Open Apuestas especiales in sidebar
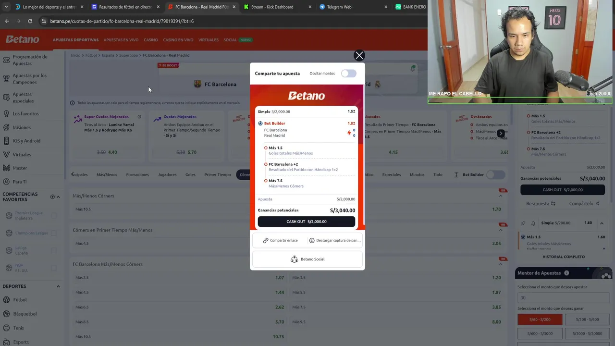 pos(23,98)
